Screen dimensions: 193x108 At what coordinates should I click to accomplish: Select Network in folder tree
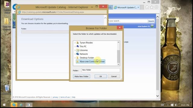tap(84, 54)
